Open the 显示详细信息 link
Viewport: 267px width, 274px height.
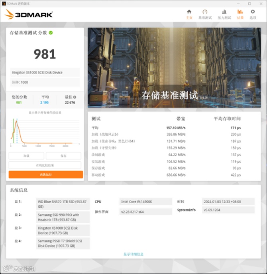[133, 254]
